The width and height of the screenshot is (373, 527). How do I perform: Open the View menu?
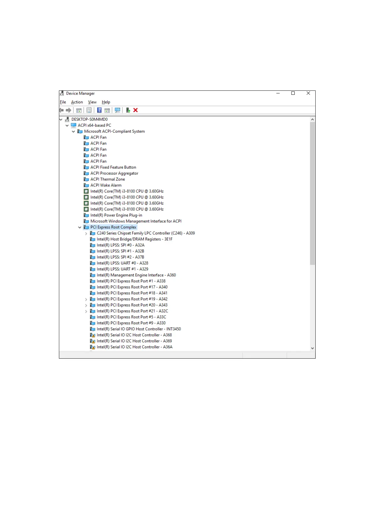tap(92, 102)
